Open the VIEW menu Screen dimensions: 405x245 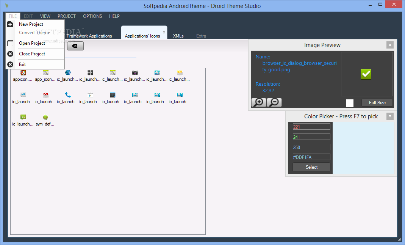pyautogui.click(x=45, y=16)
